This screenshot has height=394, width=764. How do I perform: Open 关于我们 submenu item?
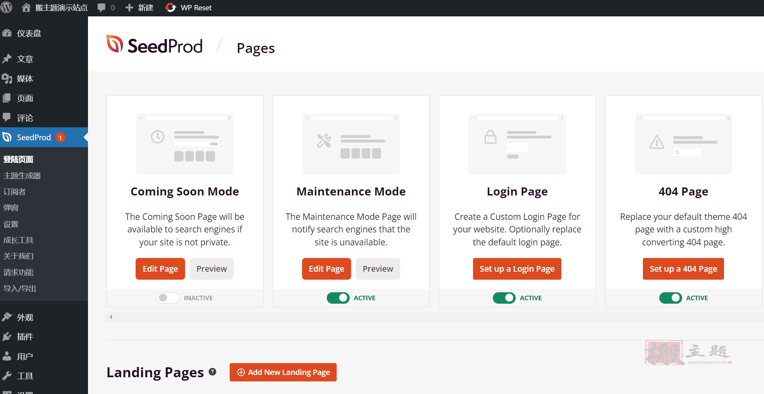tap(18, 256)
